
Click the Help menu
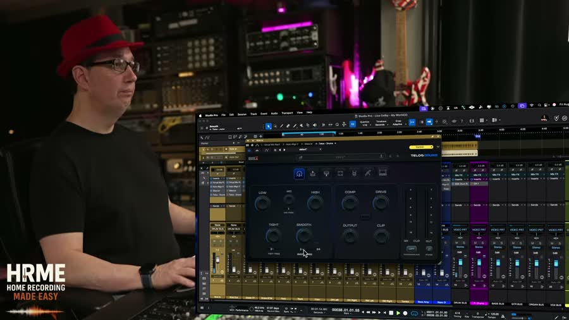(309, 113)
